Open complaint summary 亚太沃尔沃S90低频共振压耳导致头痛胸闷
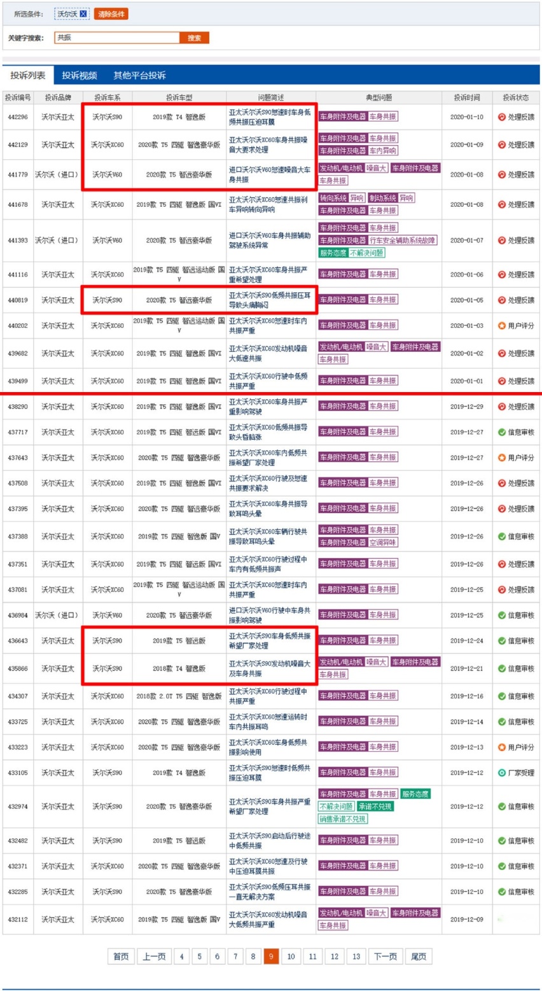Image resolution: width=542 pixels, height=991 pixels. coord(270,300)
